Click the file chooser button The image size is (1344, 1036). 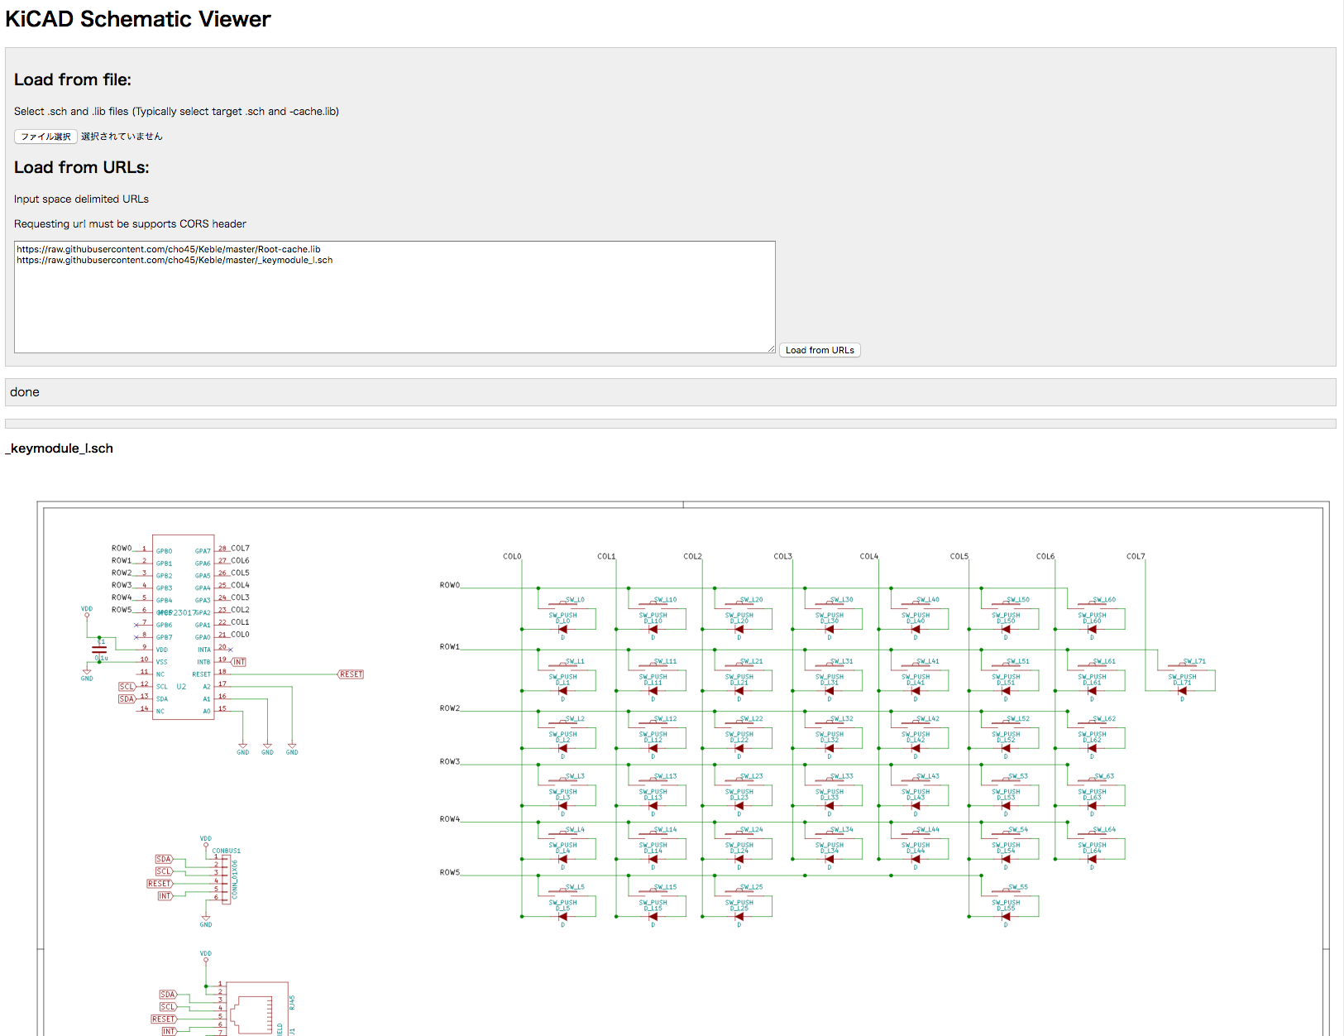pyautogui.click(x=45, y=137)
